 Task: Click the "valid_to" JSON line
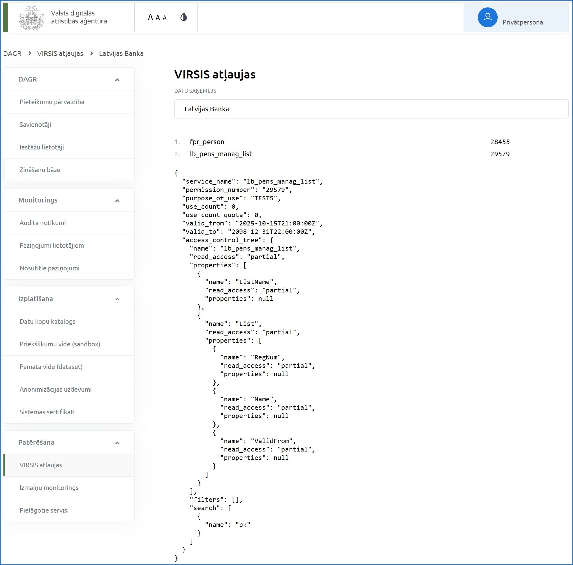[x=248, y=232]
